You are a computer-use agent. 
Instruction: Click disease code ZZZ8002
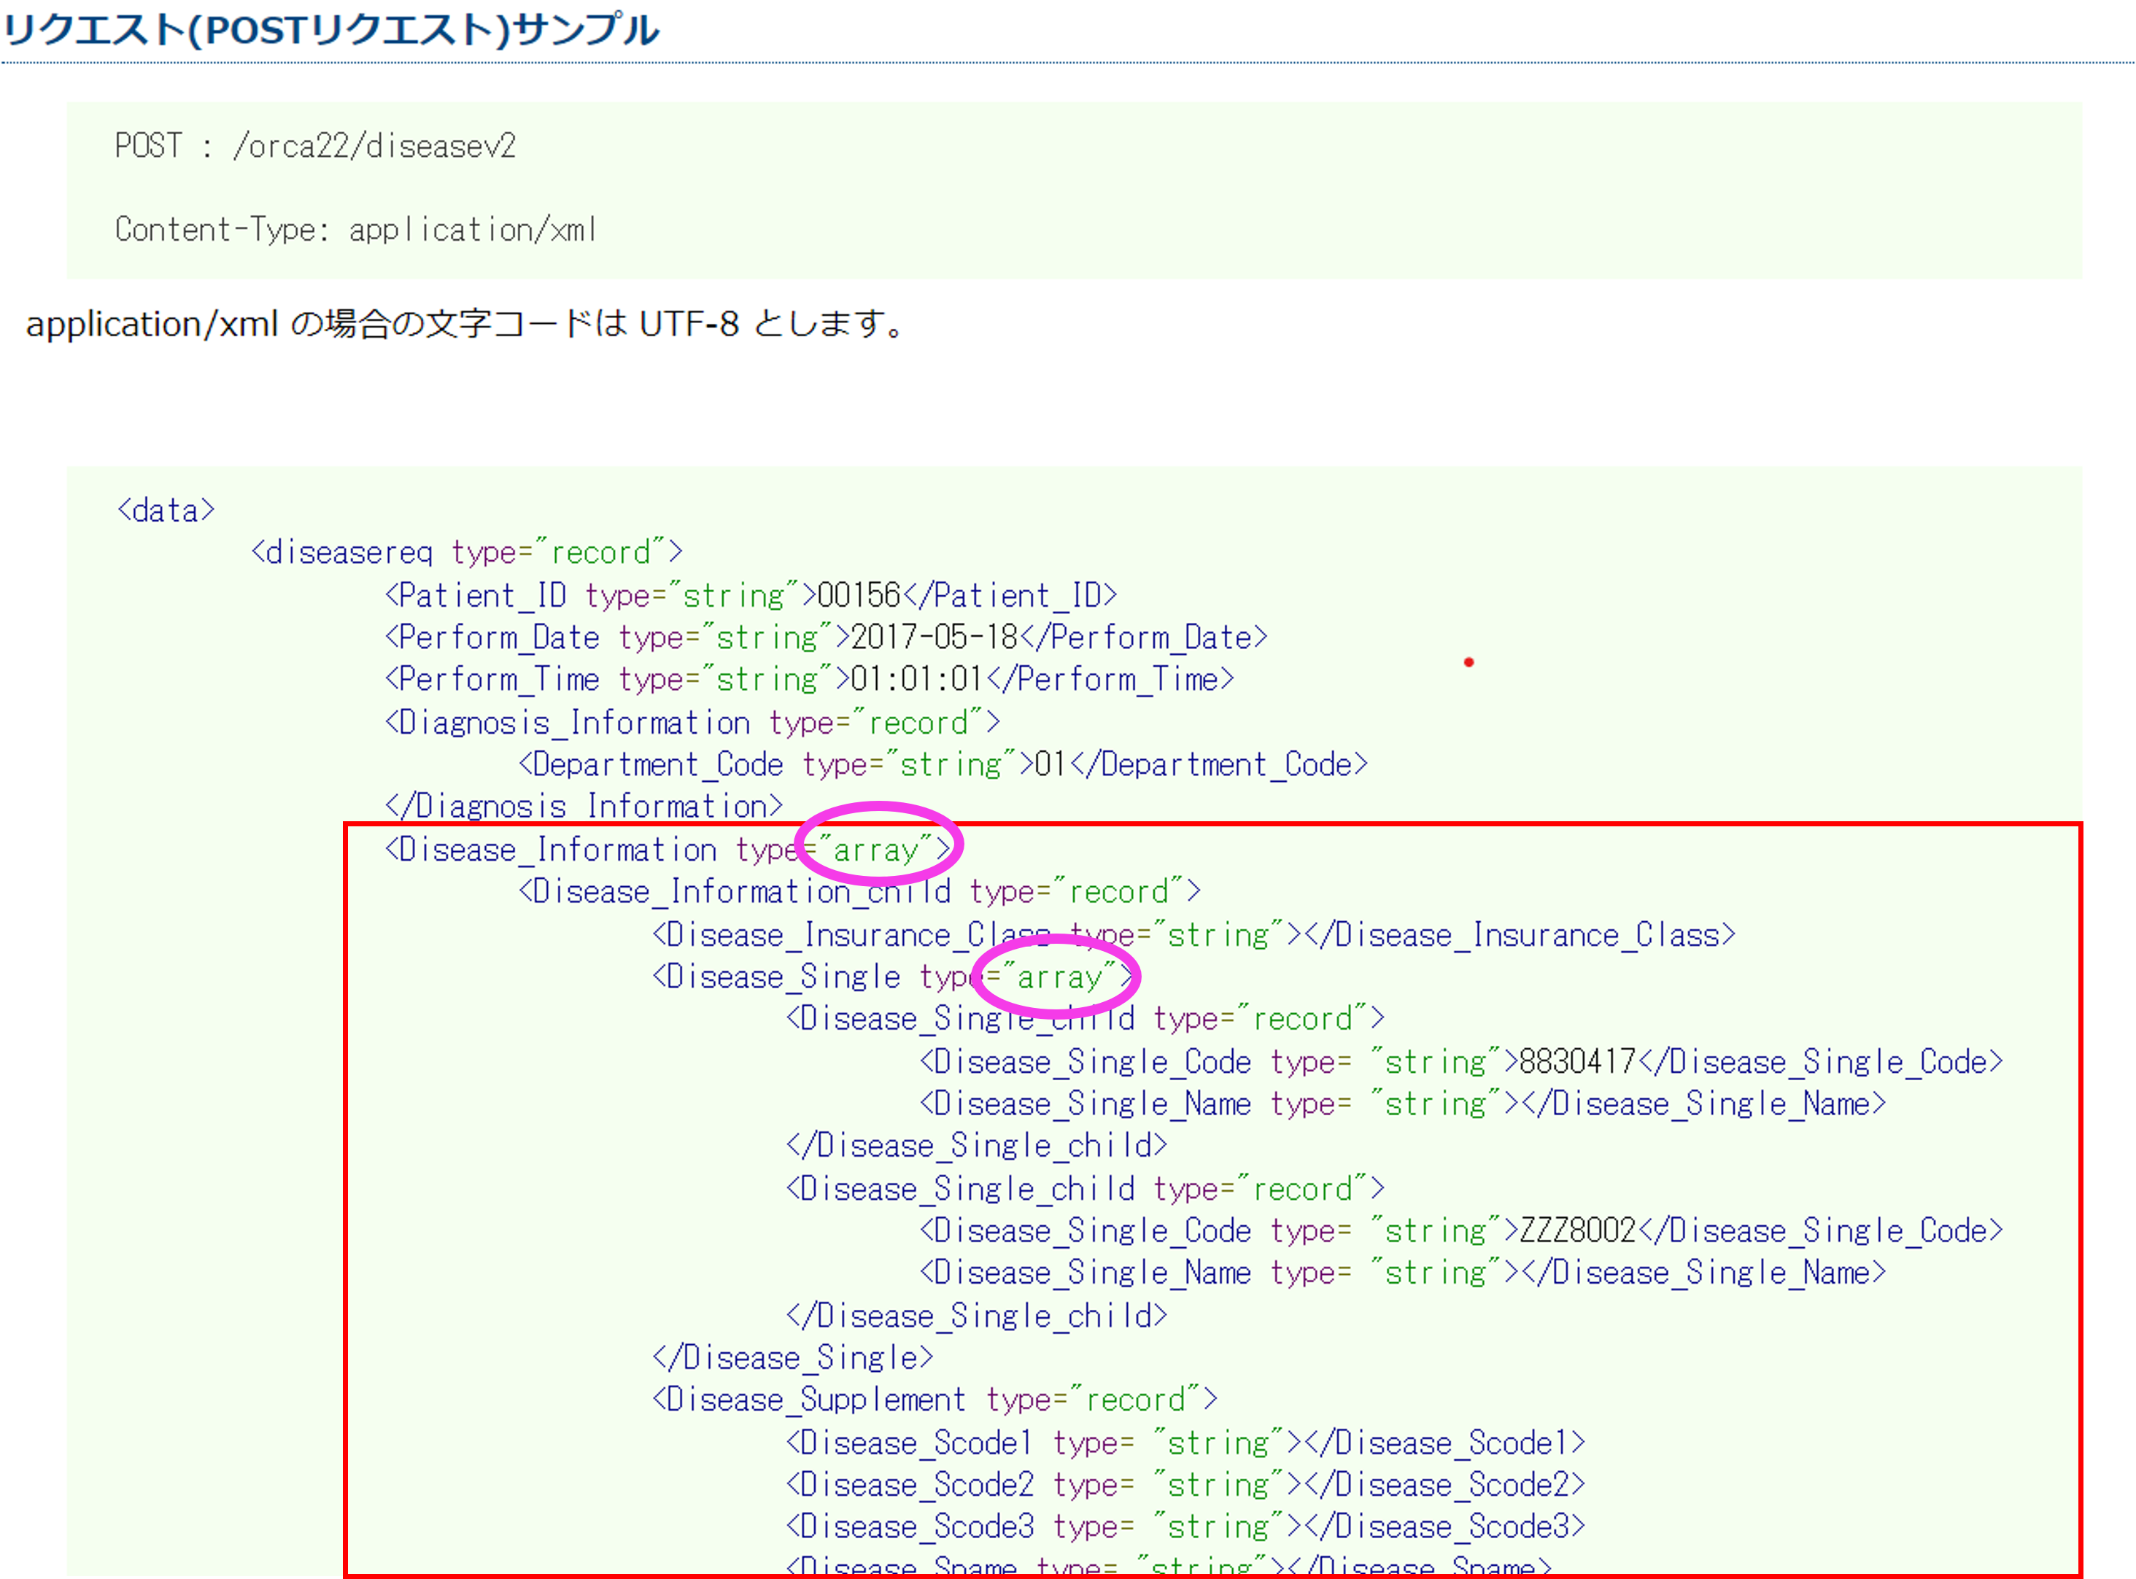(1578, 1231)
